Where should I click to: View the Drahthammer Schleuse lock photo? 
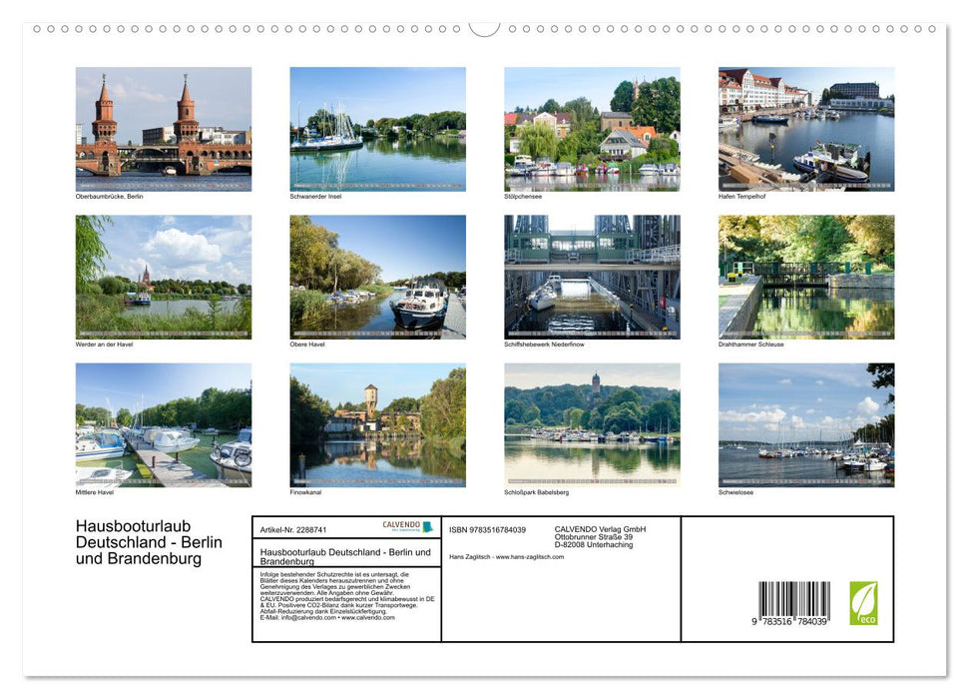[x=806, y=278]
